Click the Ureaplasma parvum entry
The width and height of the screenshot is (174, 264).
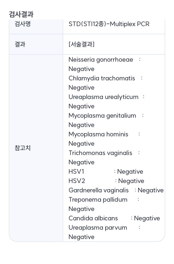pyautogui.click(x=98, y=227)
